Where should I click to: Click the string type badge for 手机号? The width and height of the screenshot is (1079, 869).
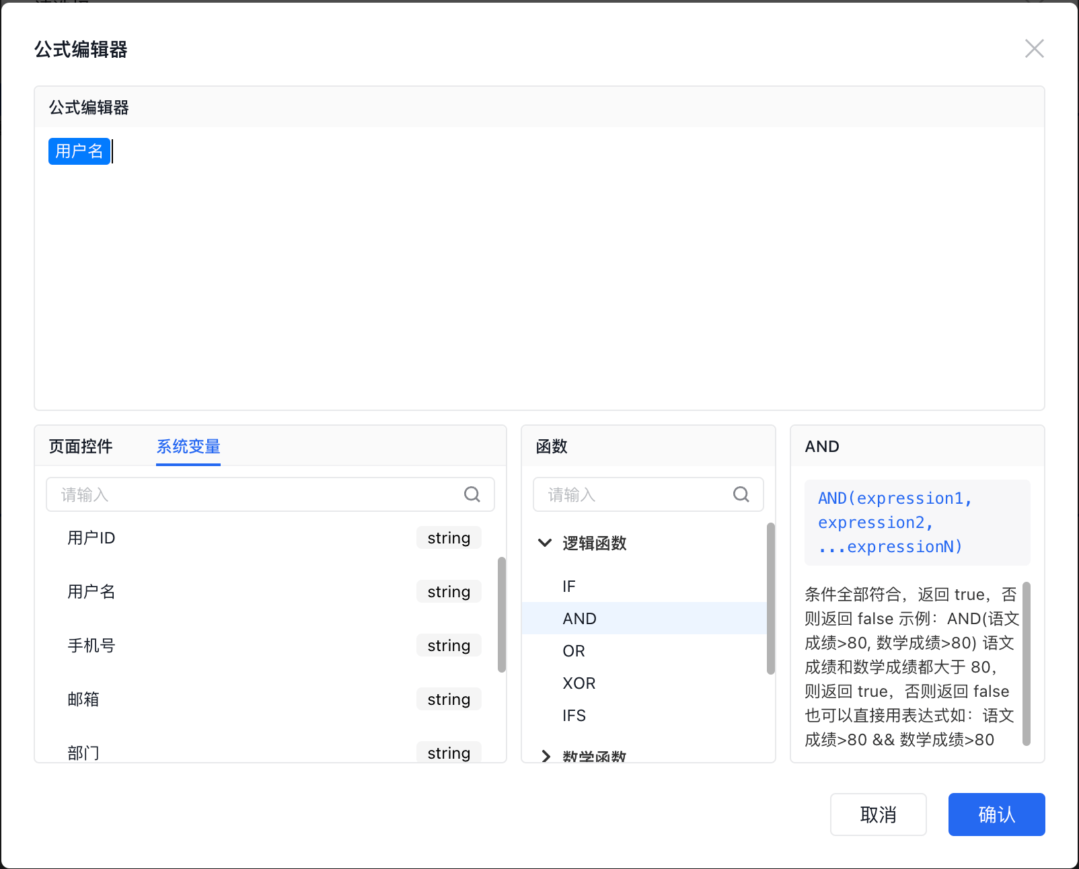point(449,645)
